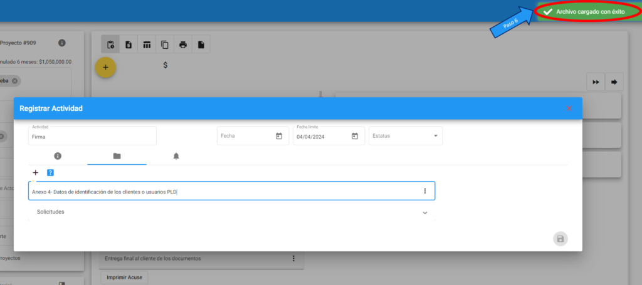Open the activities clipboard-clock toolbar icon
This screenshot has width=642, height=285.
[110, 44]
